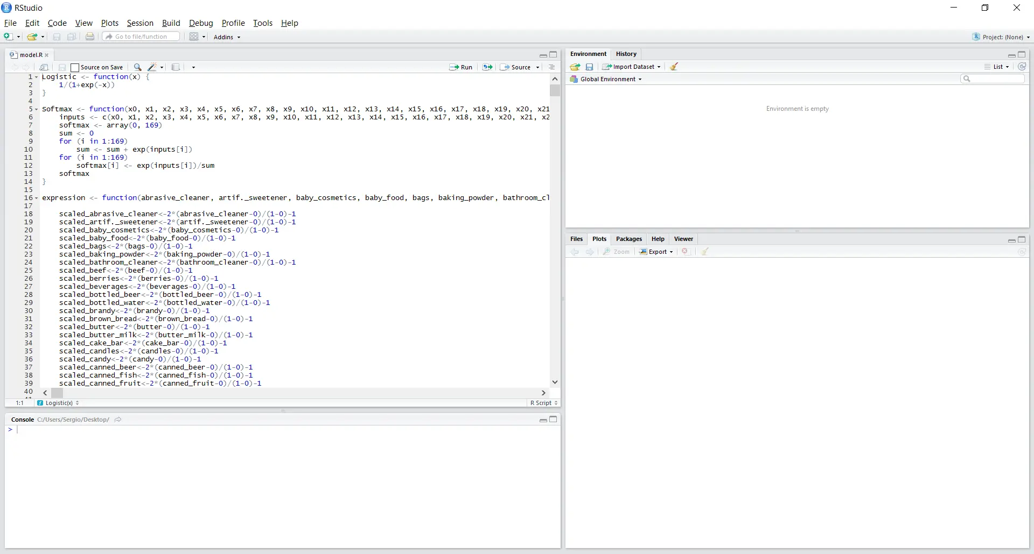Click the Run button in editor
Image resolution: width=1034 pixels, height=554 pixels.
(461, 67)
